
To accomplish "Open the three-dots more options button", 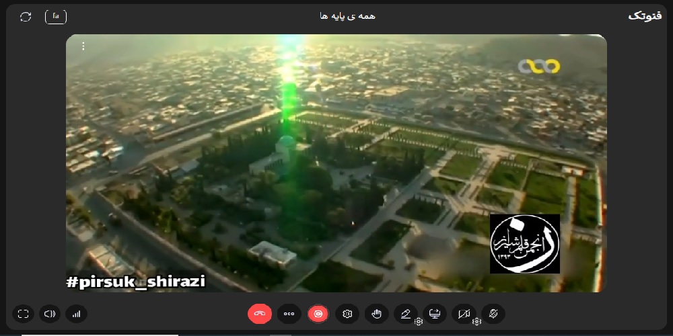I will tap(289, 314).
